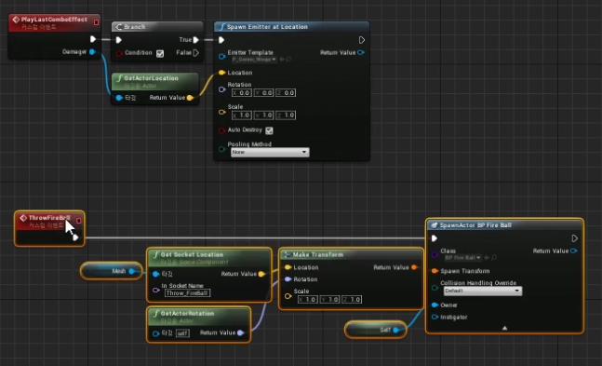Click the Spawn Emitter Rotation input pin
Screen dimensions: 602x366
[x=221, y=89]
